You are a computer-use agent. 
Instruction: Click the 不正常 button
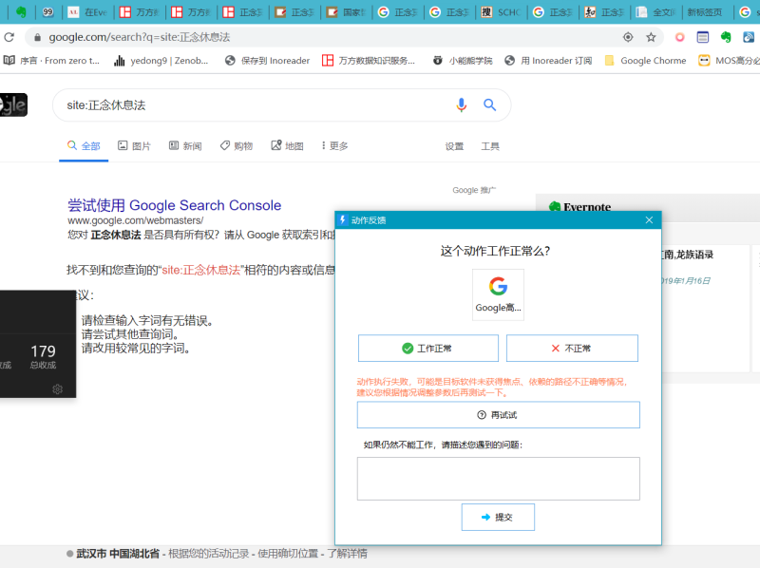[x=572, y=348]
